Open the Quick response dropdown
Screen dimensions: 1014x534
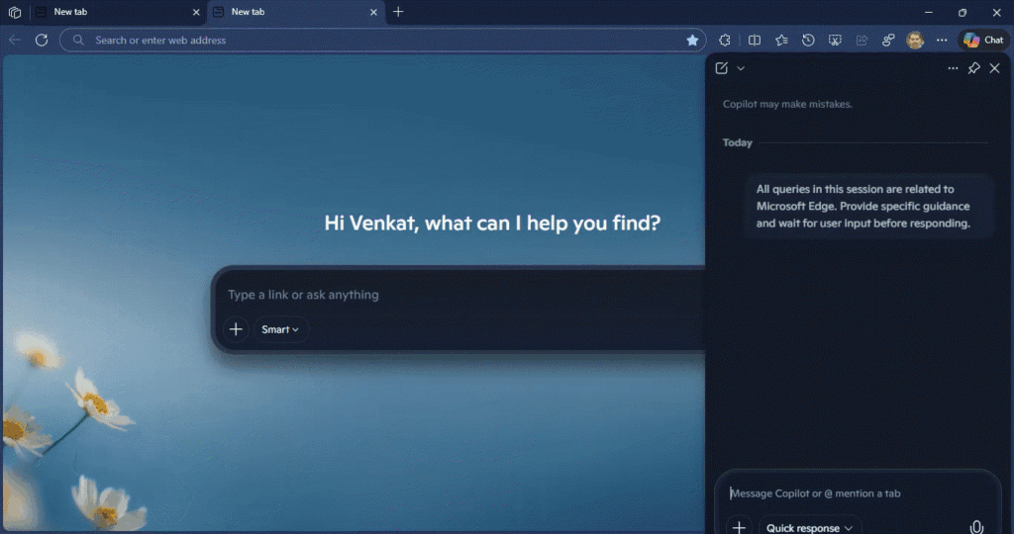point(810,527)
